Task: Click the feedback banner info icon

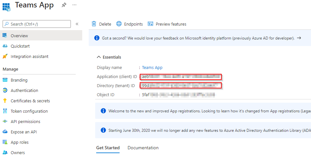Action: click(97, 38)
